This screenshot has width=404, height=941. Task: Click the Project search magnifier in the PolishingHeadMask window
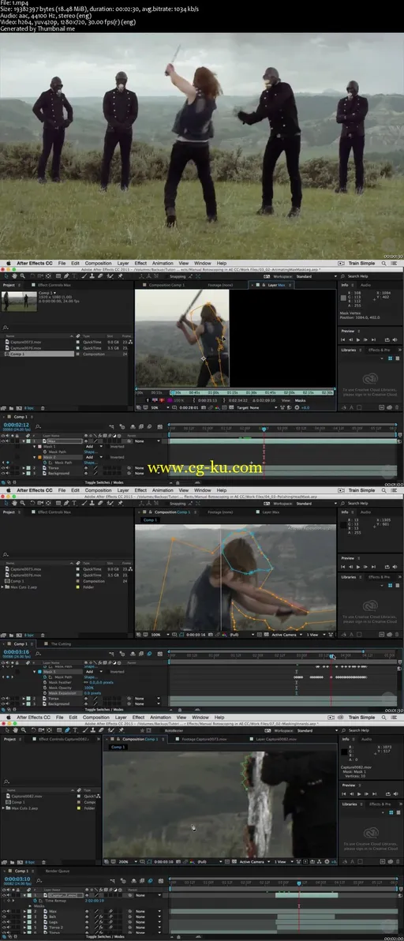pyautogui.click(x=6, y=554)
